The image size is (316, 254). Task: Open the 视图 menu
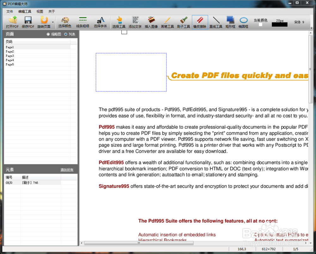coord(40,11)
